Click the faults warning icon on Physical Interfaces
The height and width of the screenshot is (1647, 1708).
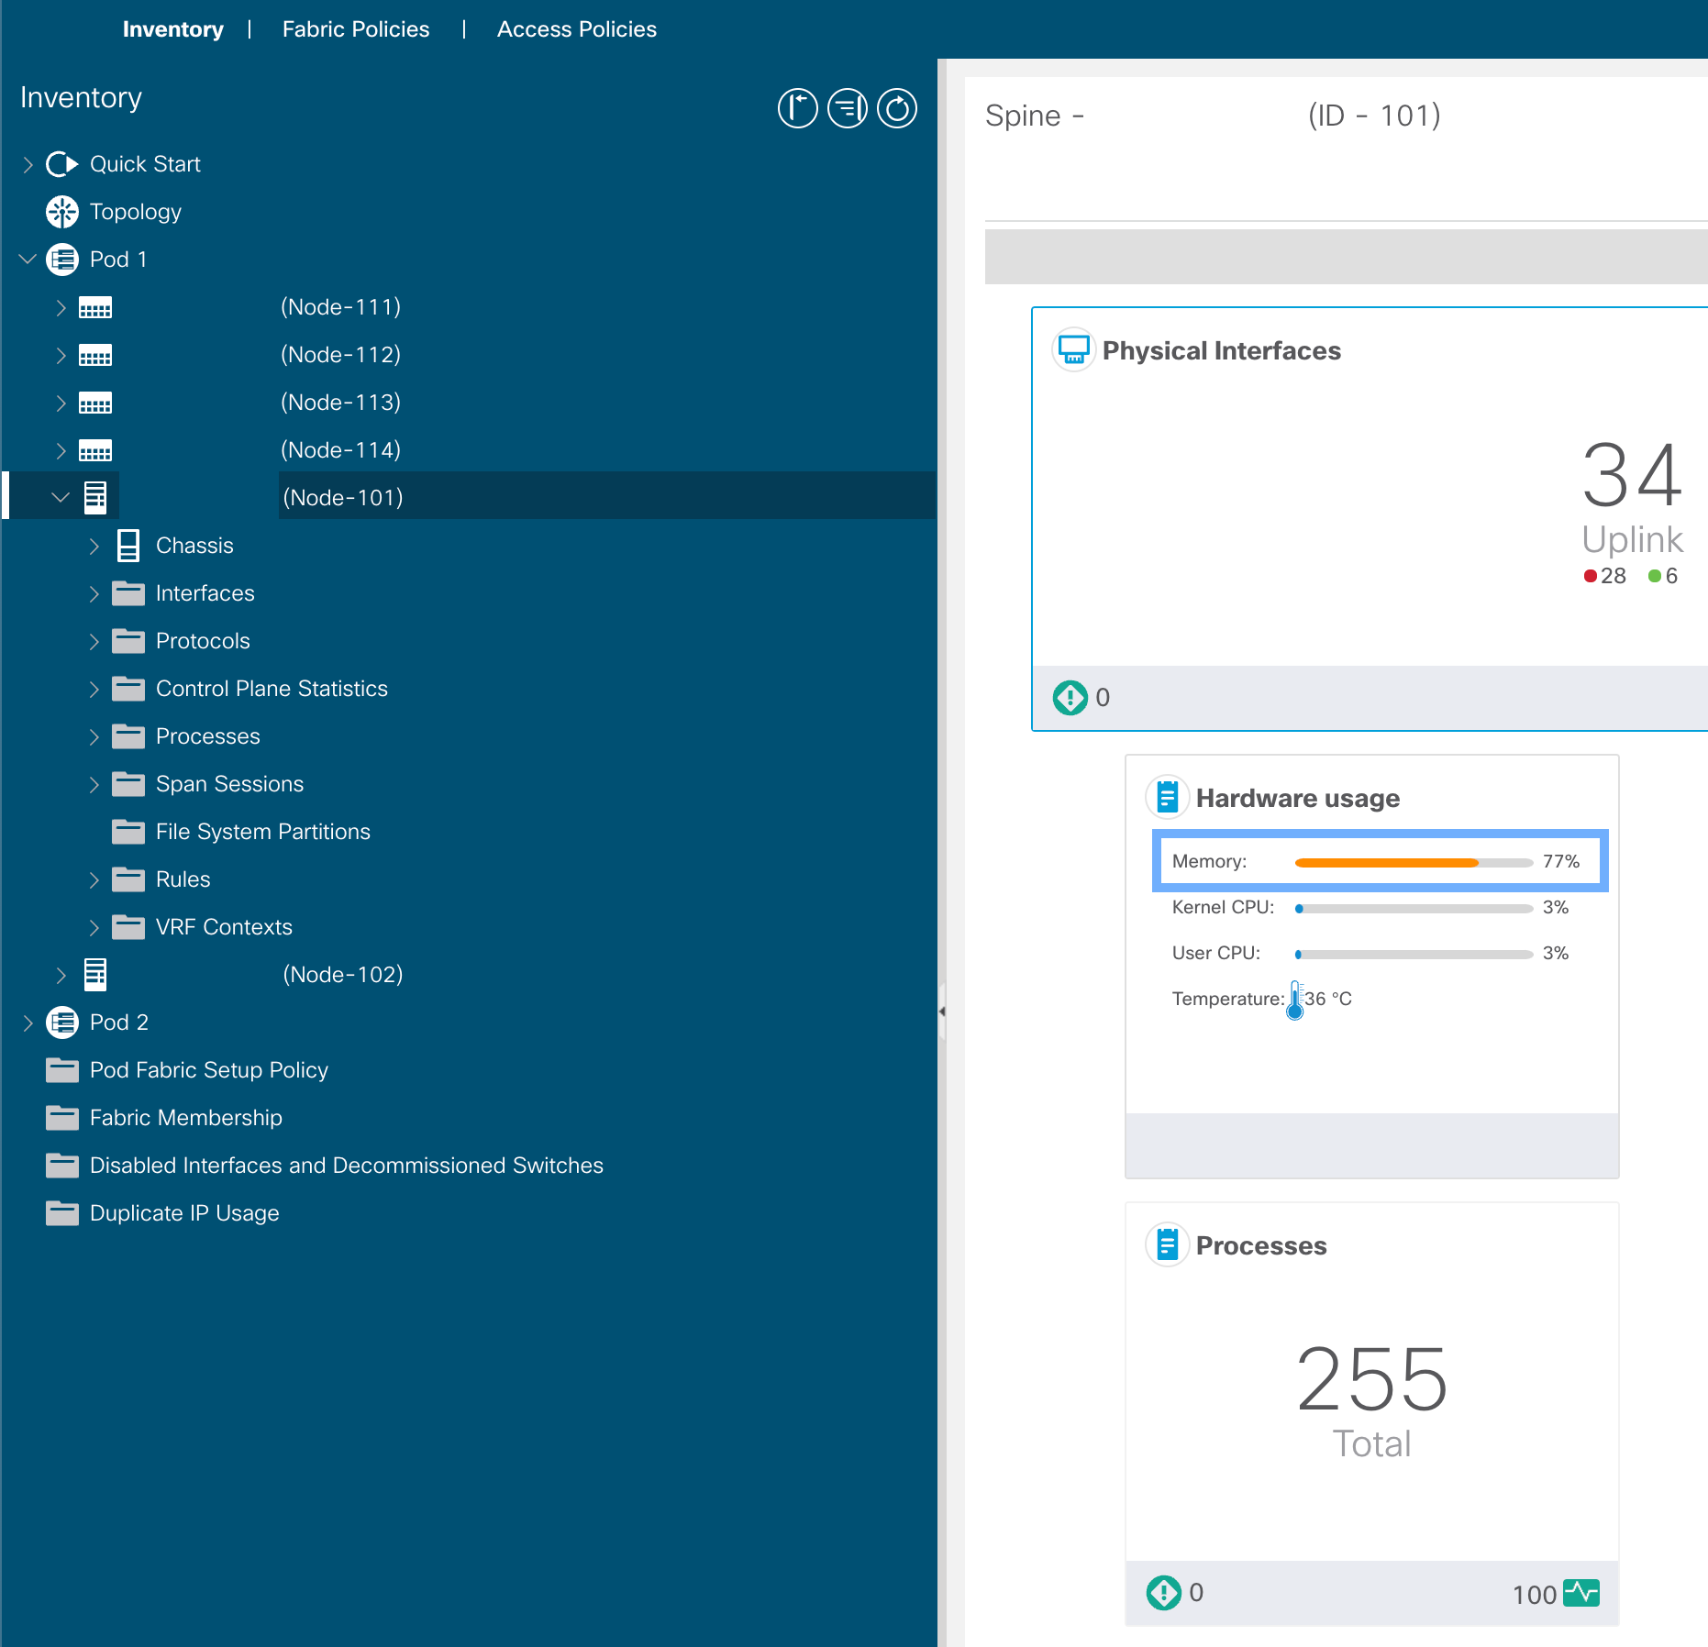coord(1070,697)
